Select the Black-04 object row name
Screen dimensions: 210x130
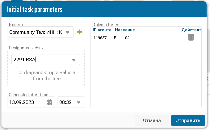point(121,37)
